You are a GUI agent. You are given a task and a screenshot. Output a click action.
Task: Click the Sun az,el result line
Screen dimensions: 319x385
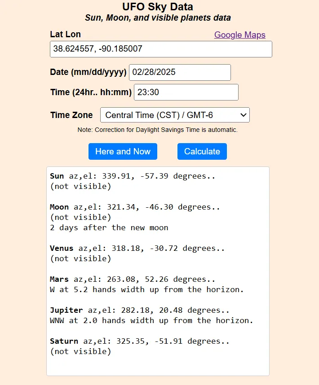133,176
